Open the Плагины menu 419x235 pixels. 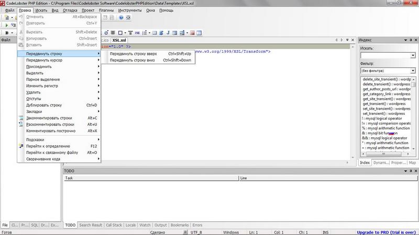point(106,10)
